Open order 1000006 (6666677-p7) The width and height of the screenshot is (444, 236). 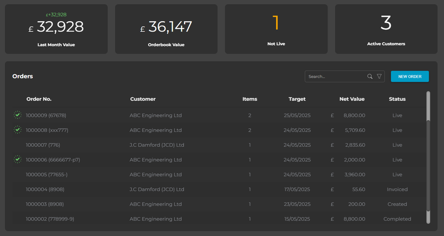pyautogui.click(x=53, y=160)
